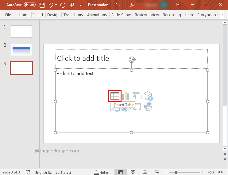Open the Slide Show tab
The width and height of the screenshot is (228, 175).
[121, 15]
